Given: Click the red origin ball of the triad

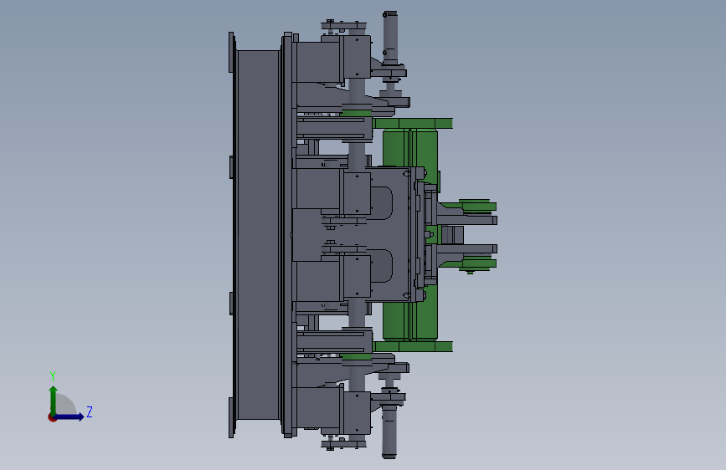Looking at the screenshot, I should click(x=52, y=417).
